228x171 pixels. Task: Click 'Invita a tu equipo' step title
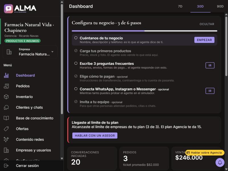94,102
